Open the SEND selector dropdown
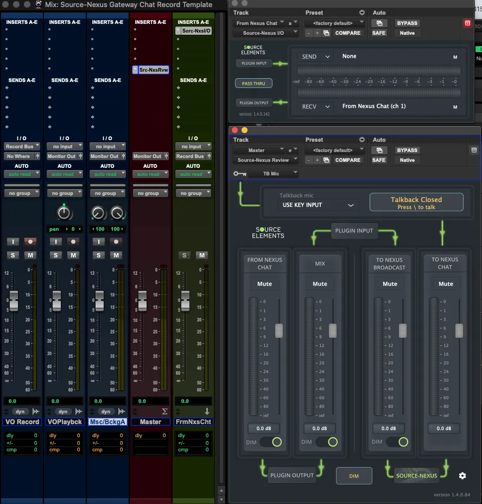 coord(315,56)
